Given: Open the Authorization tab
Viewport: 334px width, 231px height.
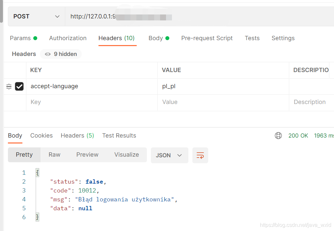Looking at the screenshot, I should (68, 38).
